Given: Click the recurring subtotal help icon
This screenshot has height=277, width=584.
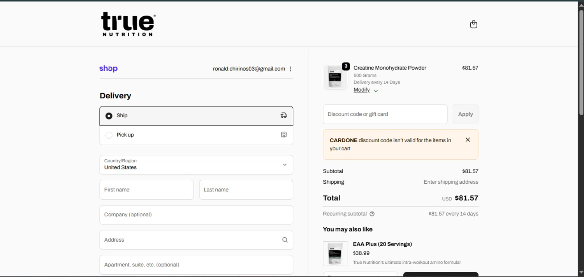Looking at the screenshot, I should click(x=372, y=214).
